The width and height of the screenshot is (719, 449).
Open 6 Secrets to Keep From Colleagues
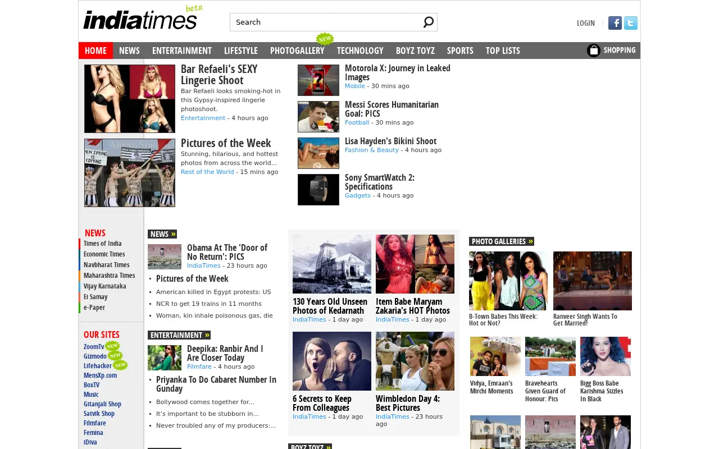[322, 403]
